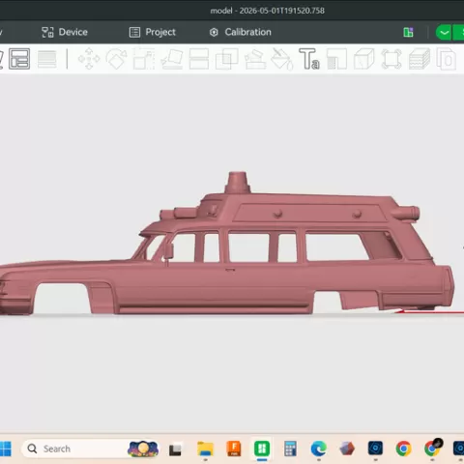Open the Mesh Boolean overlapping squares tool
The height and width of the screenshot is (464, 464).
(226, 59)
